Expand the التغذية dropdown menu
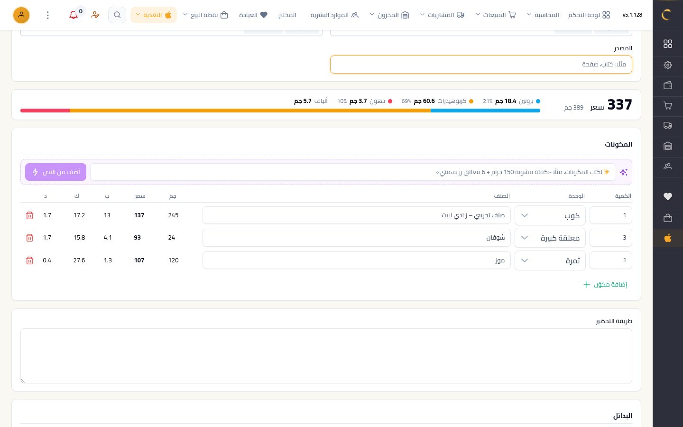The image size is (683, 427). pos(154,15)
